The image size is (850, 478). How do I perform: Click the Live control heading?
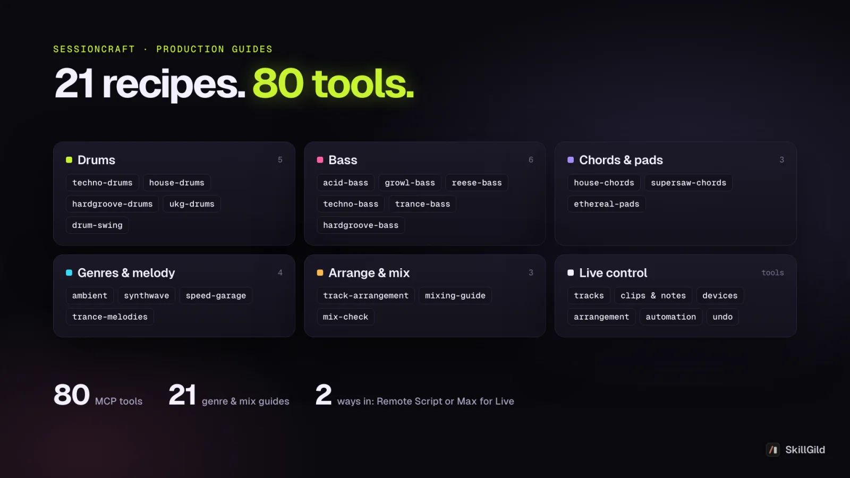[613, 273]
